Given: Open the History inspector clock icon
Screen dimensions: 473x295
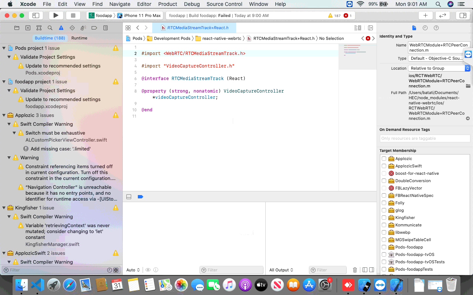Looking at the screenshot, I should point(425,28).
